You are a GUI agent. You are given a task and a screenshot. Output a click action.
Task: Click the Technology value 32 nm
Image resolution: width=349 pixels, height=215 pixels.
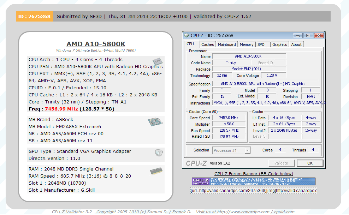(222, 75)
